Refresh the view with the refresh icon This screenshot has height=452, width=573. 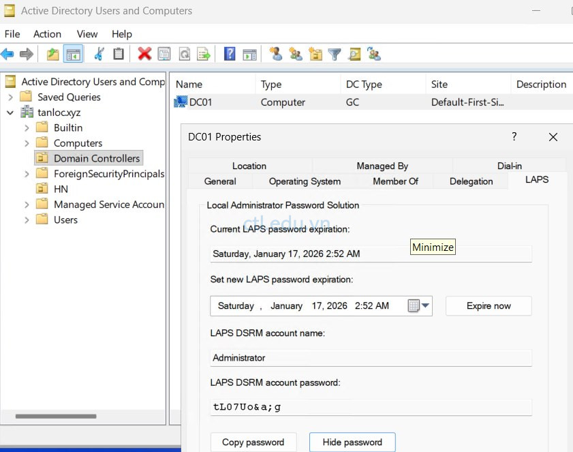(x=184, y=53)
